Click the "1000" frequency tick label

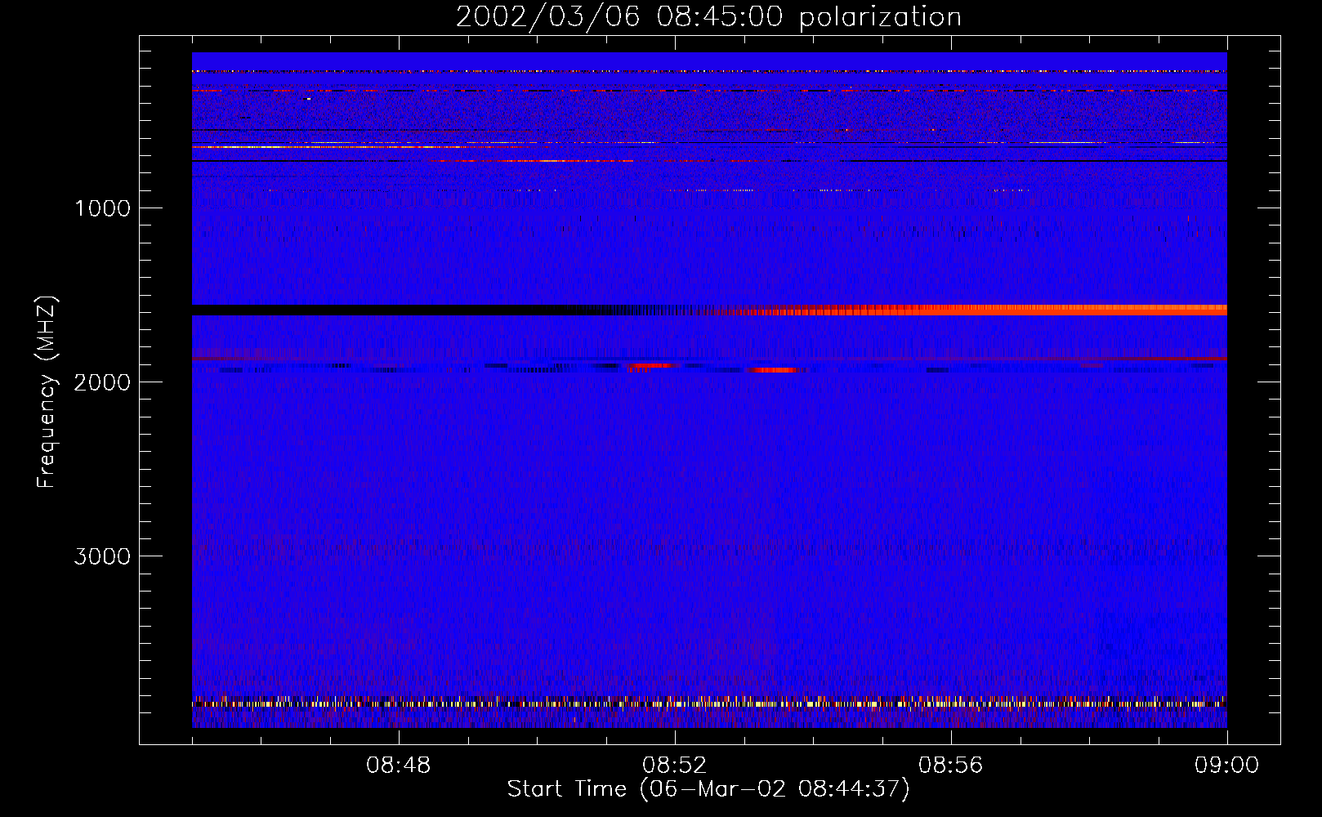tap(102, 208)
